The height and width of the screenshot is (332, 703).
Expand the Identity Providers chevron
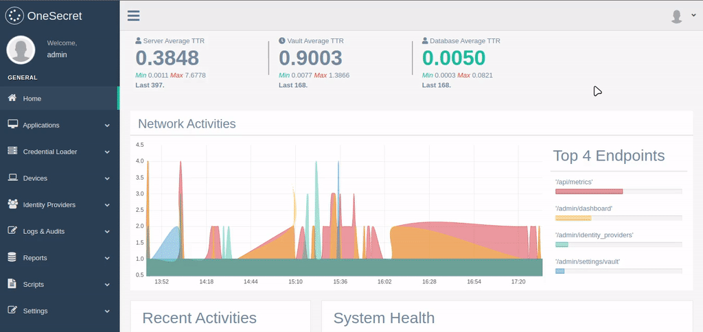tap(107, 205)
